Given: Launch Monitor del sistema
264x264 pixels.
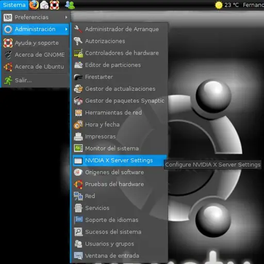Looking at the screenshot, I should point(120,148).
